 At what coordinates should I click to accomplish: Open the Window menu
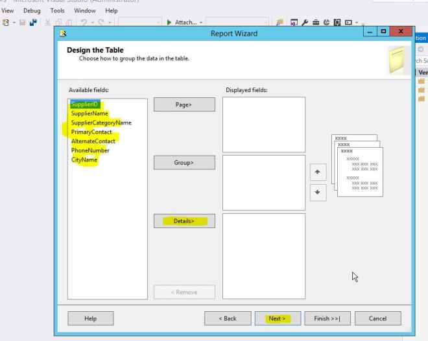pos(85,10)
